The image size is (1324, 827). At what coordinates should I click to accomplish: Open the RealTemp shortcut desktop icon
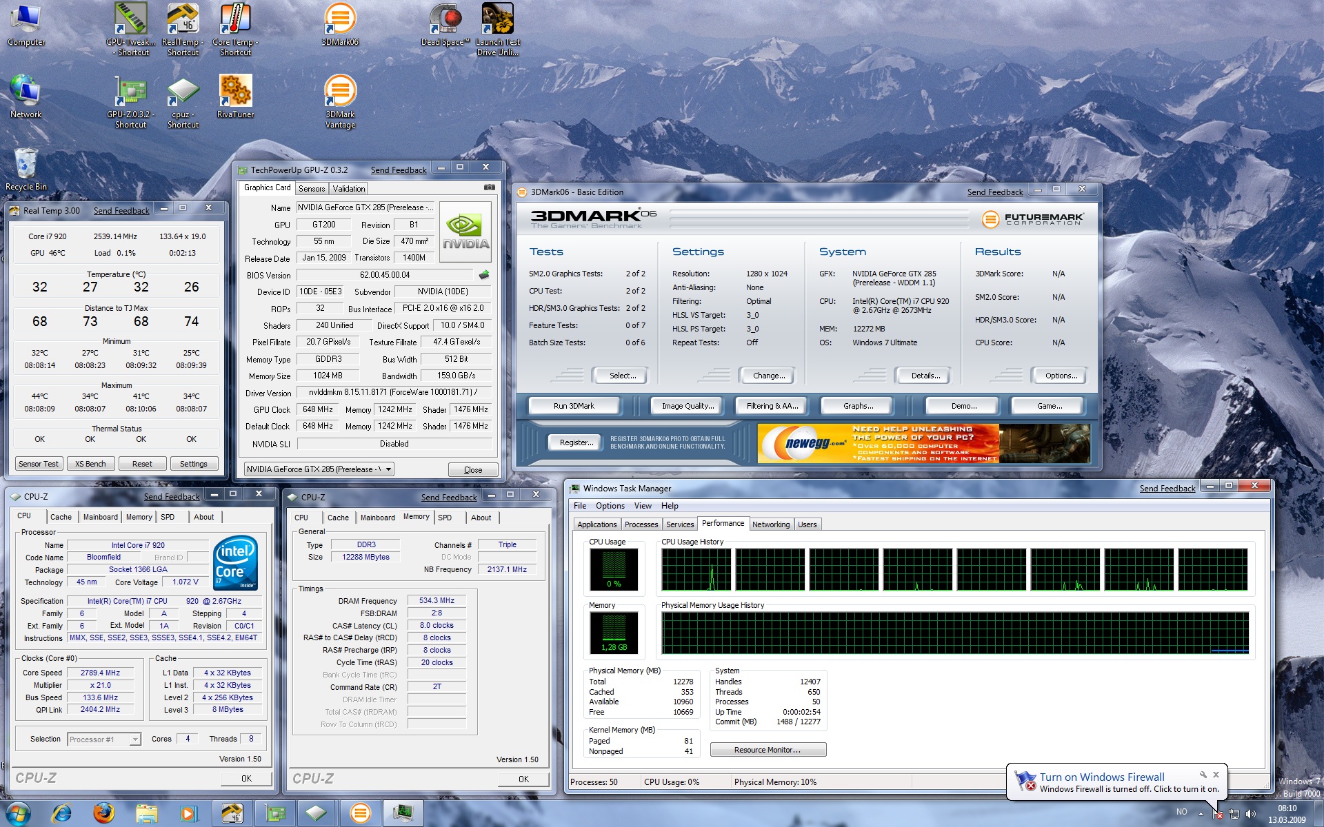(183, 29)
